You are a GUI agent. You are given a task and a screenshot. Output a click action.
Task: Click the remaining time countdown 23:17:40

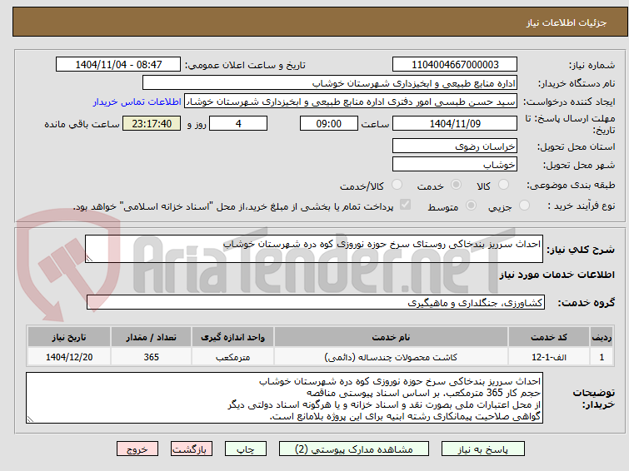click(152, 123)
